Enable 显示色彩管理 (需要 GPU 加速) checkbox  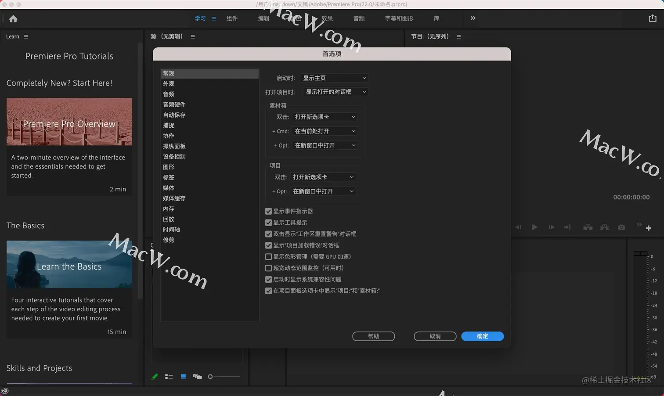tap(268, 257)
